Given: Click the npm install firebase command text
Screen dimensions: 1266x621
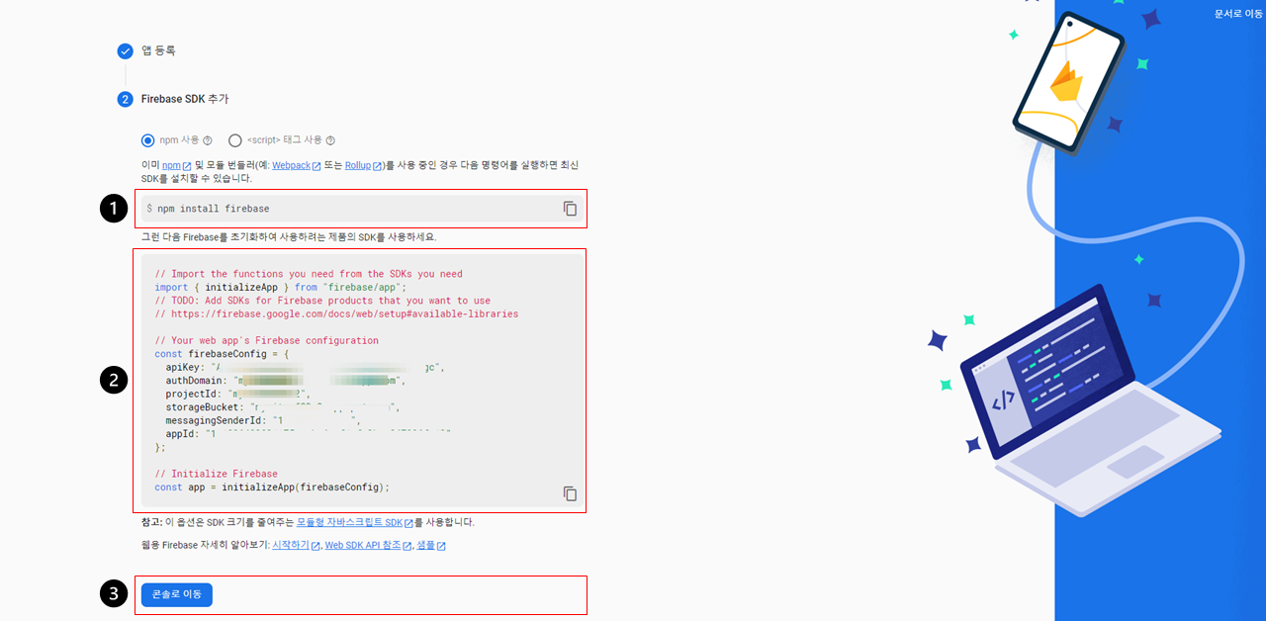Looking at the screenshot, I should (x=213, y=209).
